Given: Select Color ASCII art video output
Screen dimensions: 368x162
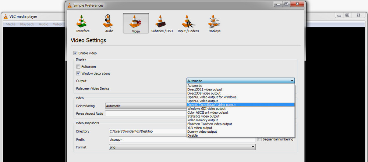Looking at the screenshot, I should [x=241, y=113].
